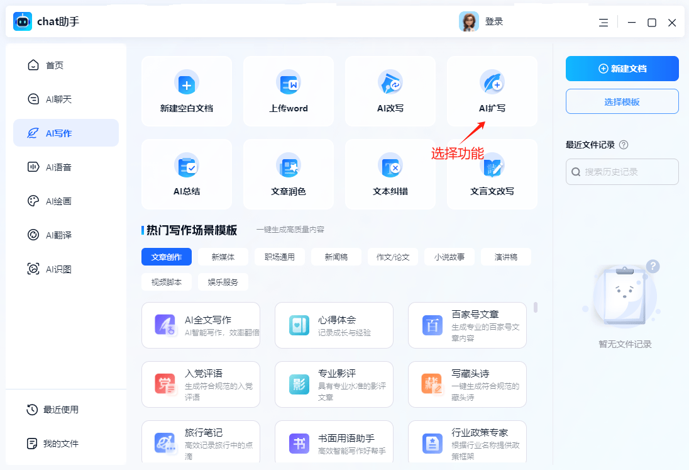Select the 新建空白文档 plus icon
Screen dimensions: 689x470
pos(187,82)
